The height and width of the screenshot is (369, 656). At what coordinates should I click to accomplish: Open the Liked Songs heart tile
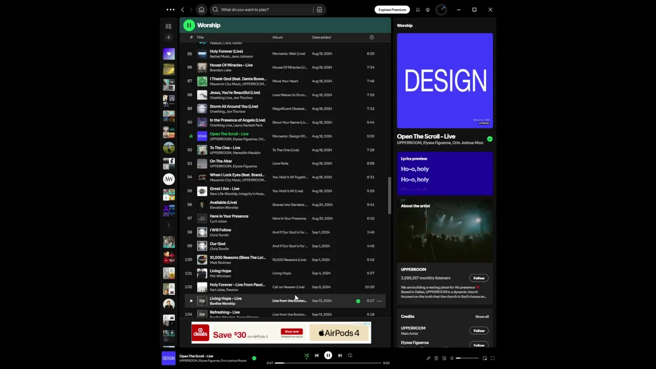tap(169, 53)
